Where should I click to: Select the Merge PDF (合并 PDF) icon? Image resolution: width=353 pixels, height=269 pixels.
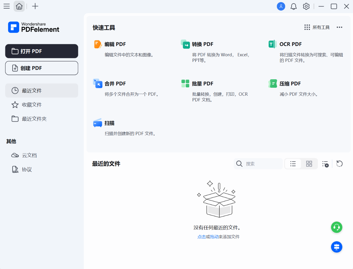(98, 84)
